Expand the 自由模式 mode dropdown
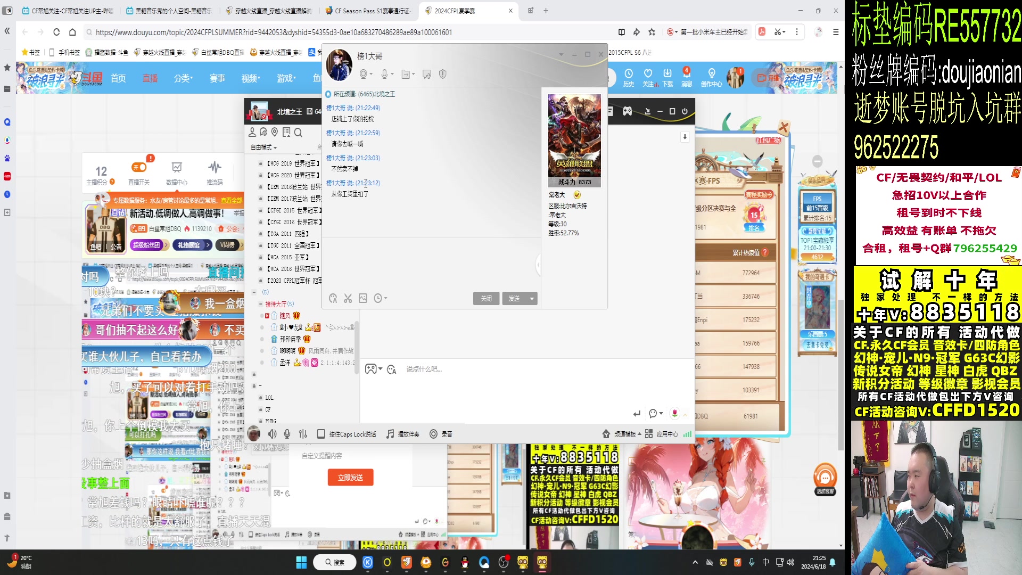The image size is (1022, 575). click(x=264, y=147)
